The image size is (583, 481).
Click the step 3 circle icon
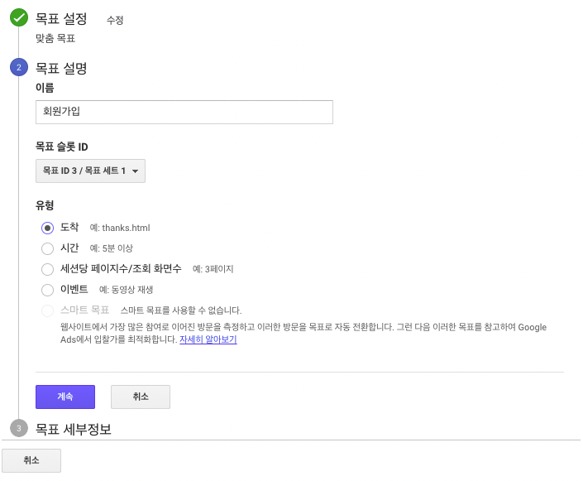[19, 428]
